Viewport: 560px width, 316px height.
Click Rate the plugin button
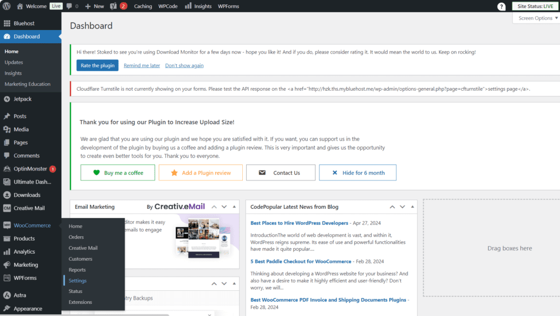tap(97, 66)
